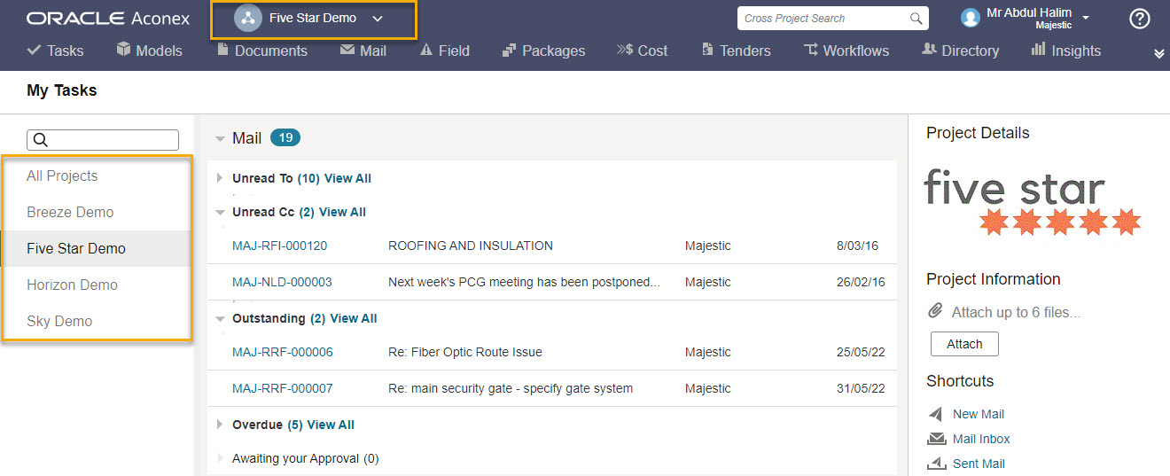Select All Projects in the project list

(x=62, y=176)
